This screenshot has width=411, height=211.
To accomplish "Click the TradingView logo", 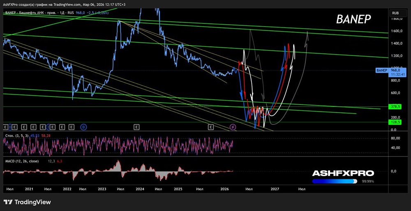I will 27,202.
